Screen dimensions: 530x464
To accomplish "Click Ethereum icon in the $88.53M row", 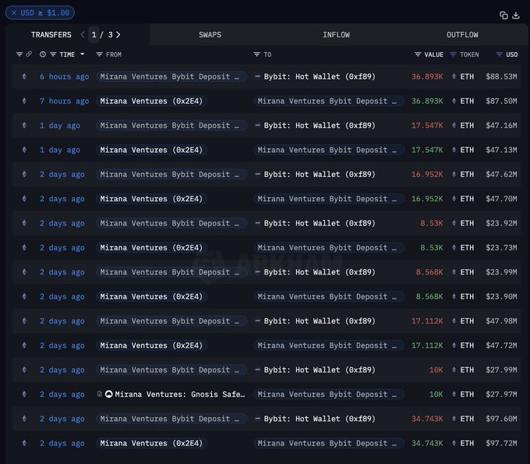I will tap(24, 76).
